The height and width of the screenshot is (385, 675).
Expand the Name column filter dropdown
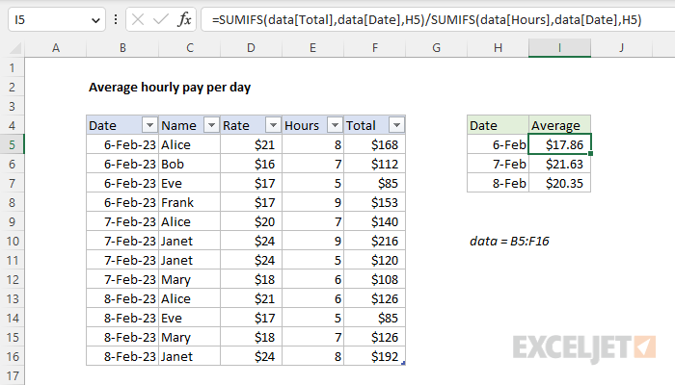pos(209,125)
